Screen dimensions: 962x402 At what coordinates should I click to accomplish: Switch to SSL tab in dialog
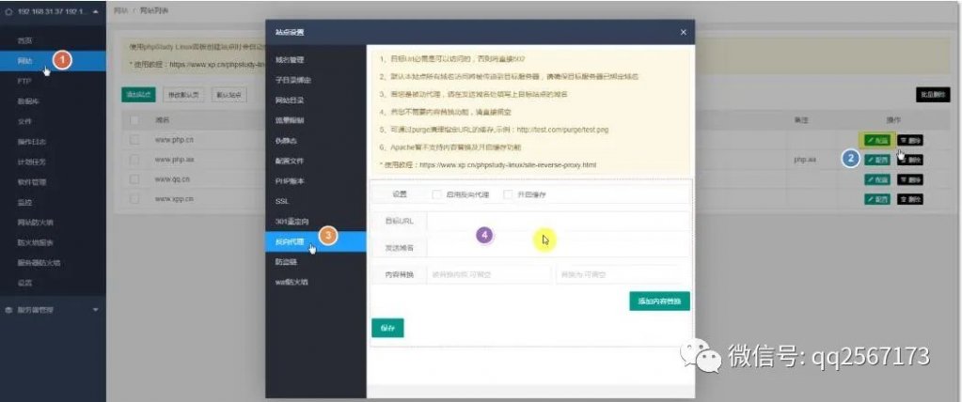pyautogui.click(x=282, y=201)
